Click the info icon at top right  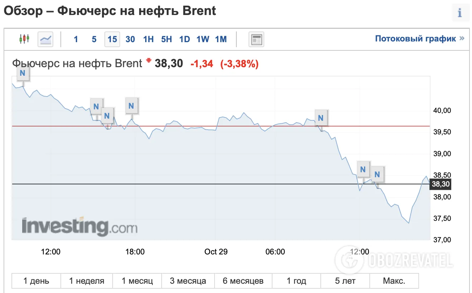point(460,13)
